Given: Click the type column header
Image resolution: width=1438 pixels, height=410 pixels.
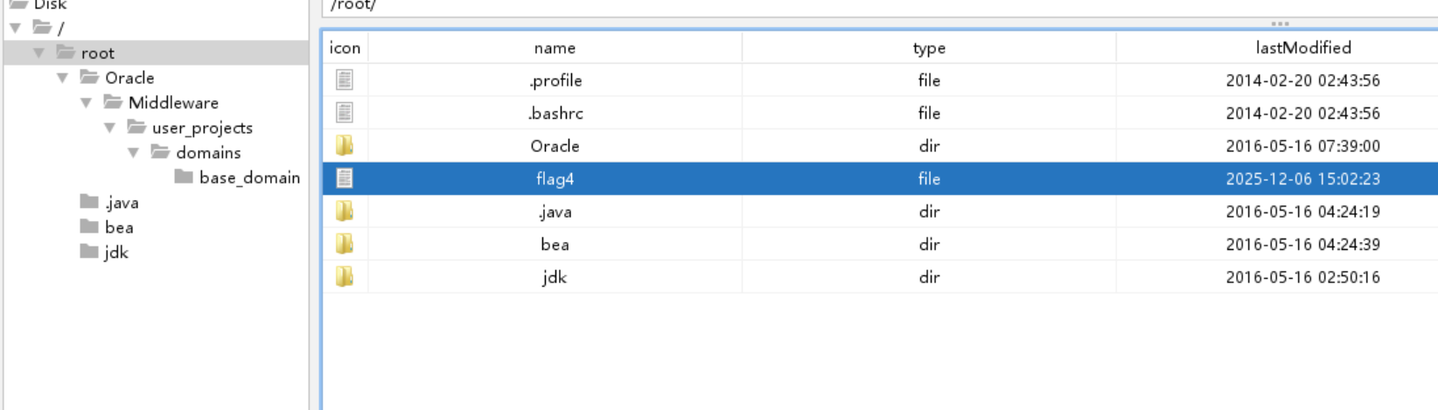Looking at the screenshot, I should (928, 48).
